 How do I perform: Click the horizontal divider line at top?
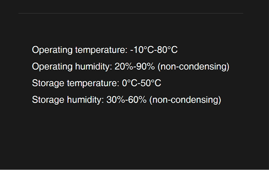click(131, 13)
